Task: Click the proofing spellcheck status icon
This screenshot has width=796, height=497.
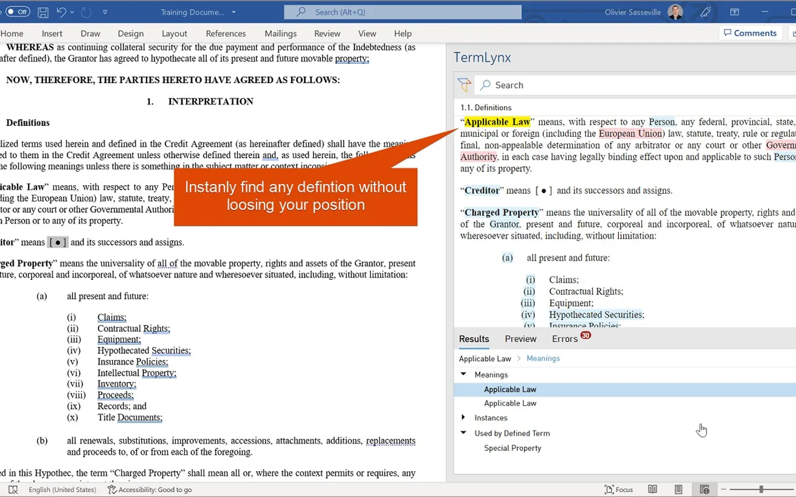Action: [13, 490]
